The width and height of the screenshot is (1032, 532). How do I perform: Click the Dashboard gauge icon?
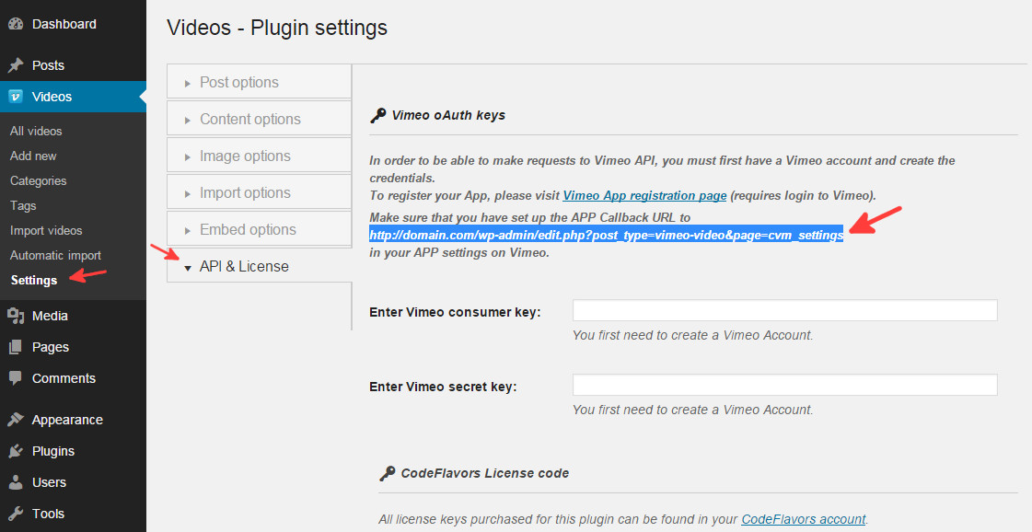pos(16,24)
